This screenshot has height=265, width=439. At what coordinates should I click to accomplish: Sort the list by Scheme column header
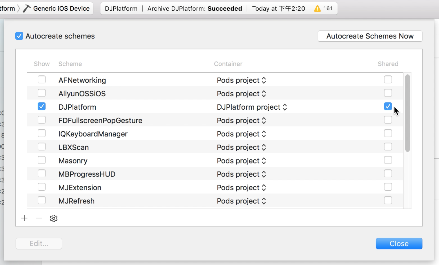(70, 64)
